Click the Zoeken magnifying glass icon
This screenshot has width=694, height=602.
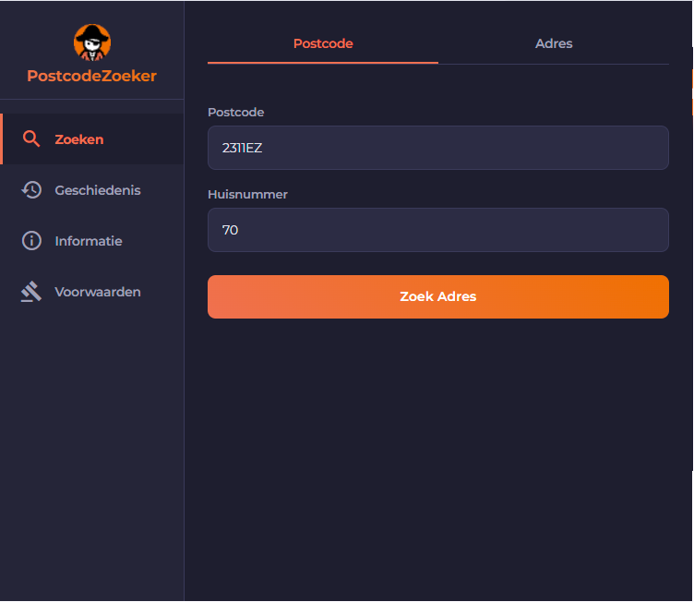point(31,139)
